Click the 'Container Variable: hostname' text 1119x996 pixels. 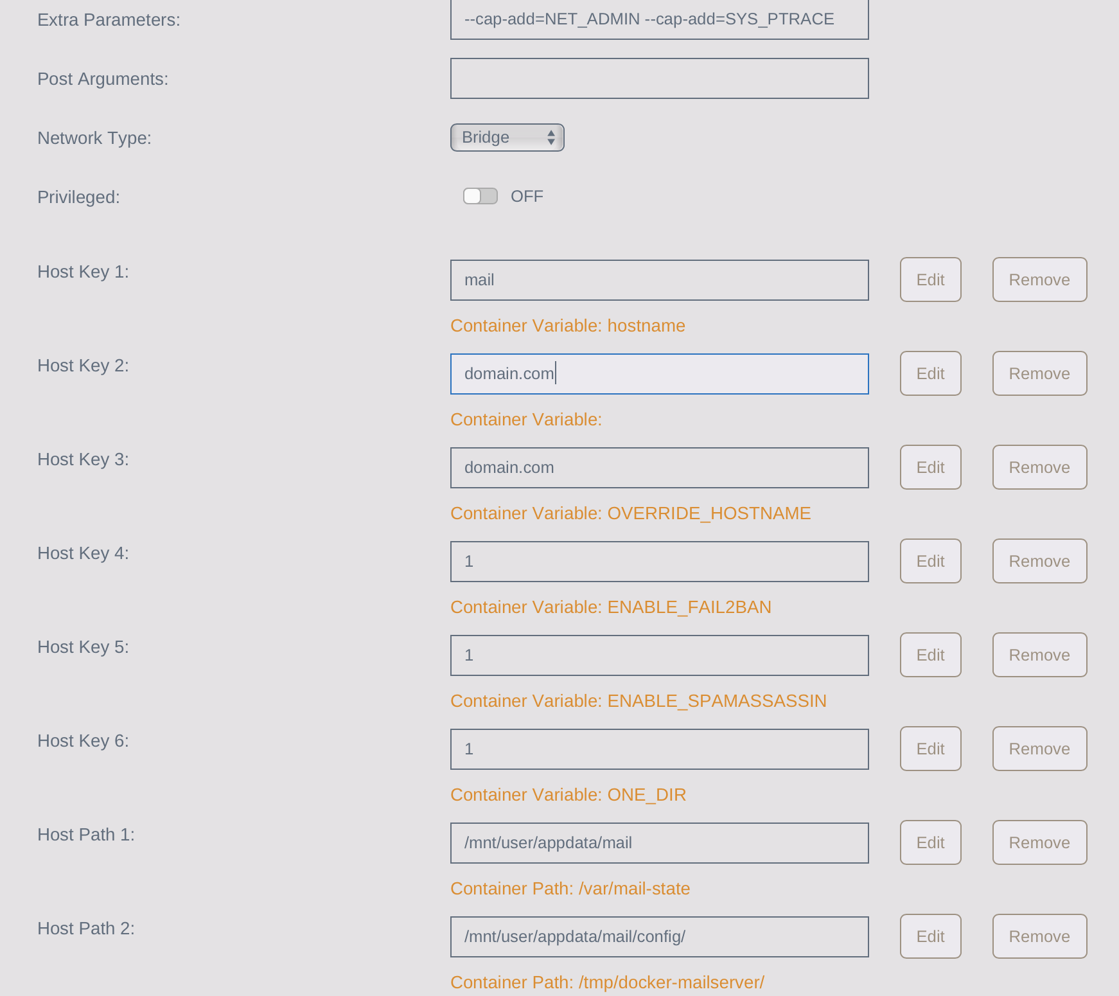click(x=568, y=326)
